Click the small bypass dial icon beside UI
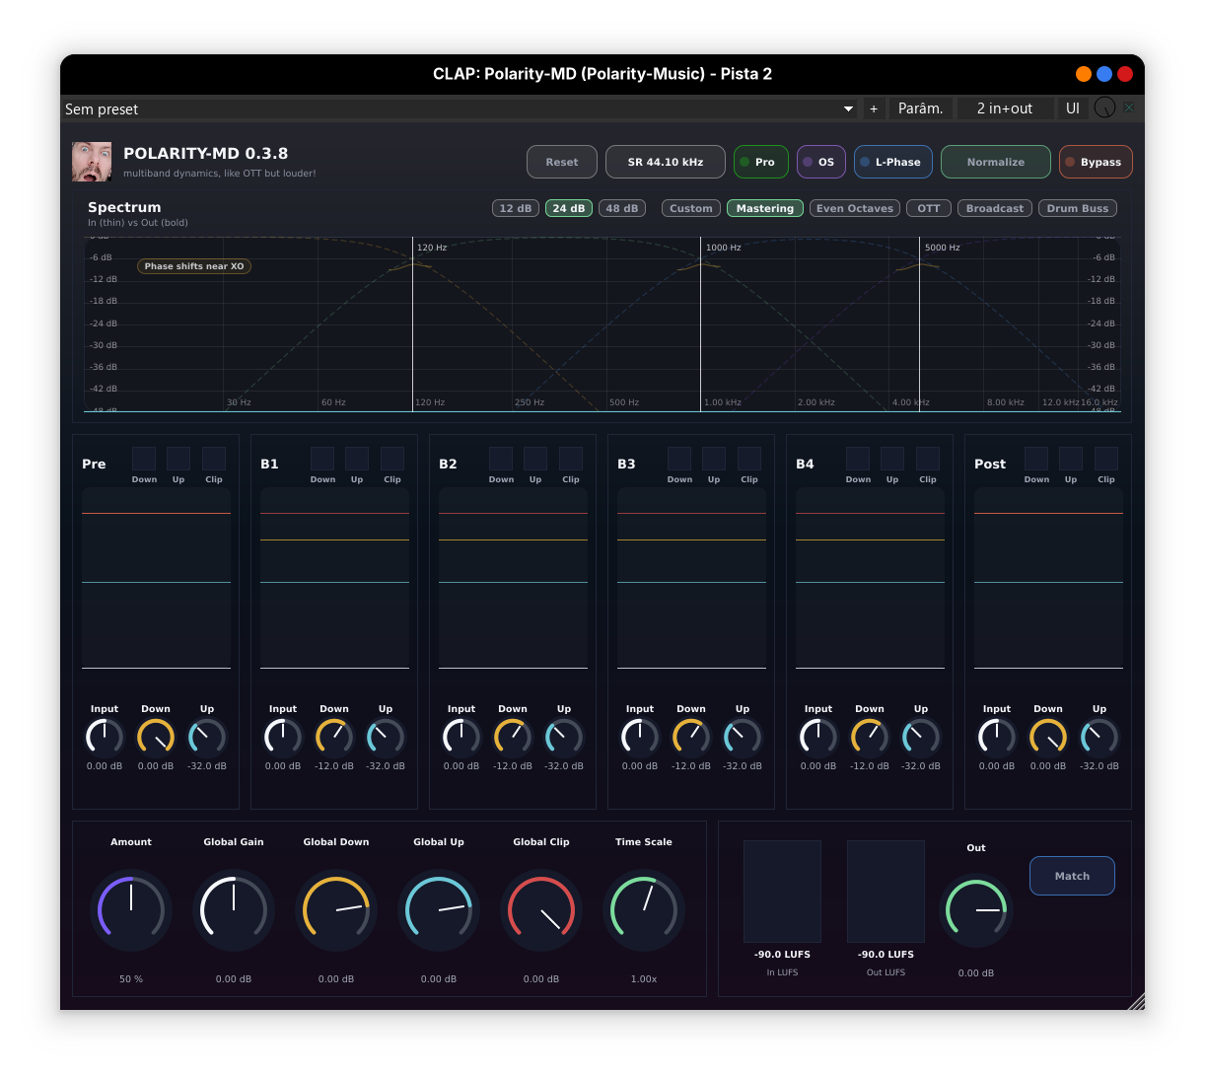Screen dimensions: 1205x1076 point(1104,108)
